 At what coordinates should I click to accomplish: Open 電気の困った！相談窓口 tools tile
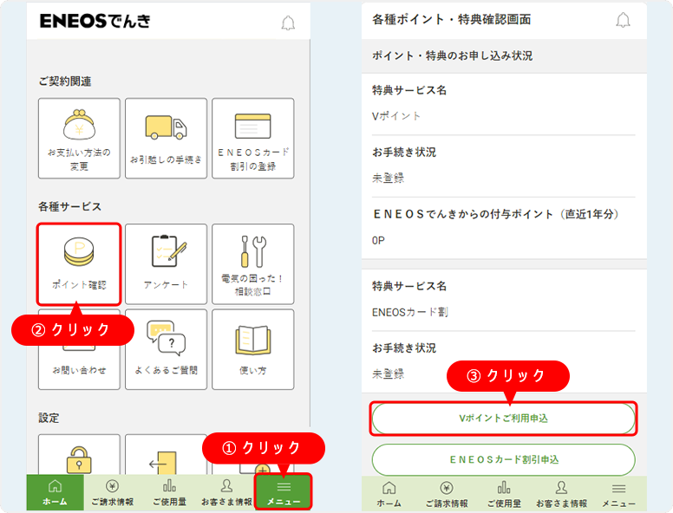252,263
